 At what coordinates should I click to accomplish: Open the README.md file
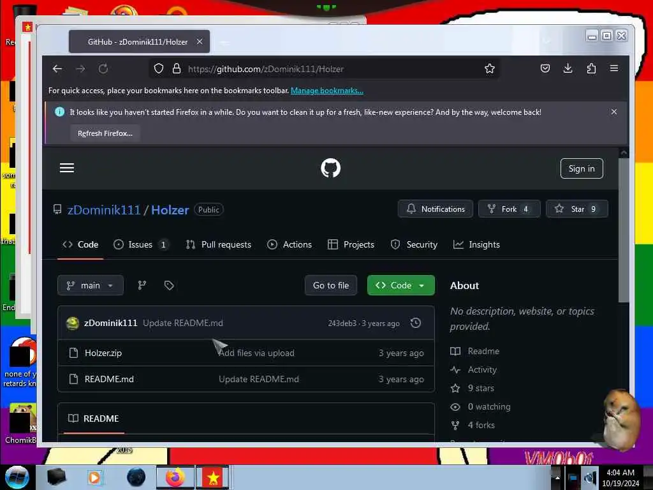click(109, 379)
